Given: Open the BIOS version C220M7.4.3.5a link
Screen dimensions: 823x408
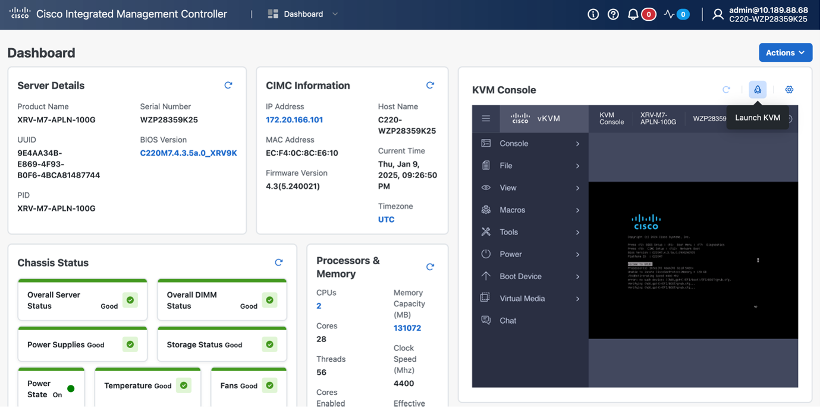Looking at the screenshot, I should click(x=189, y=153).
